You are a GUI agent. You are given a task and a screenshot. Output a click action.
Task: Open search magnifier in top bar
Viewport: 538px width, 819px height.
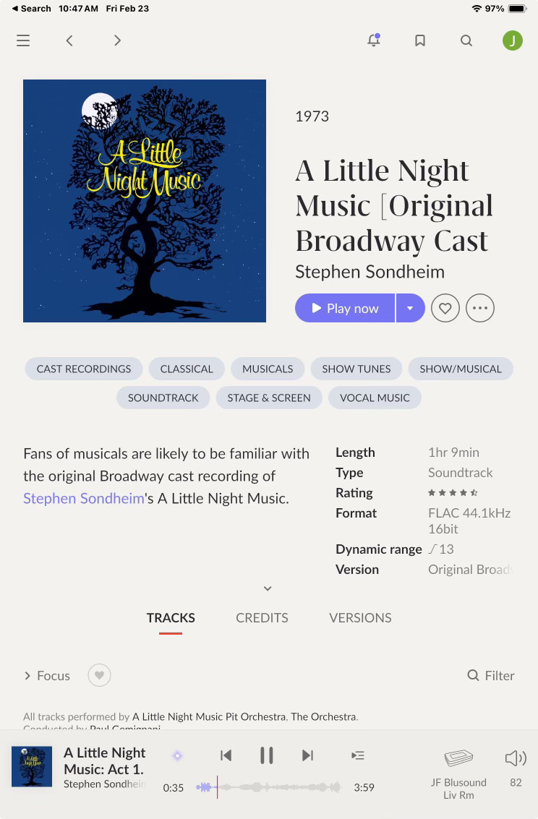[466, 40]
